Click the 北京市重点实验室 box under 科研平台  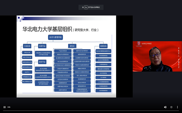point(44,54)
